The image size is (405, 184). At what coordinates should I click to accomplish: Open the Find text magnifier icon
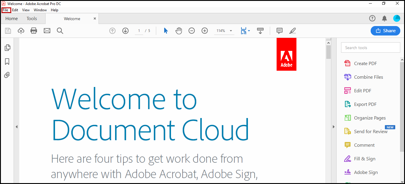(x=60, y=31)
